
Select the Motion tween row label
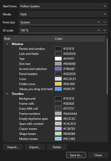(29, 139)
